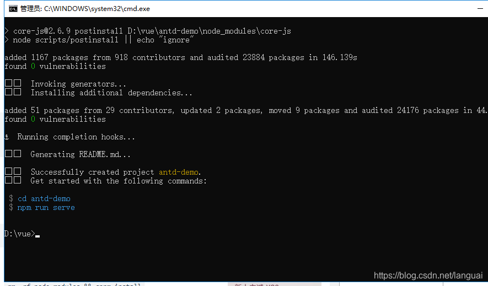The image size is (488, 286).
Task: Click the yellow 'antd-demo' project name
Action: (x=179, y=172)
